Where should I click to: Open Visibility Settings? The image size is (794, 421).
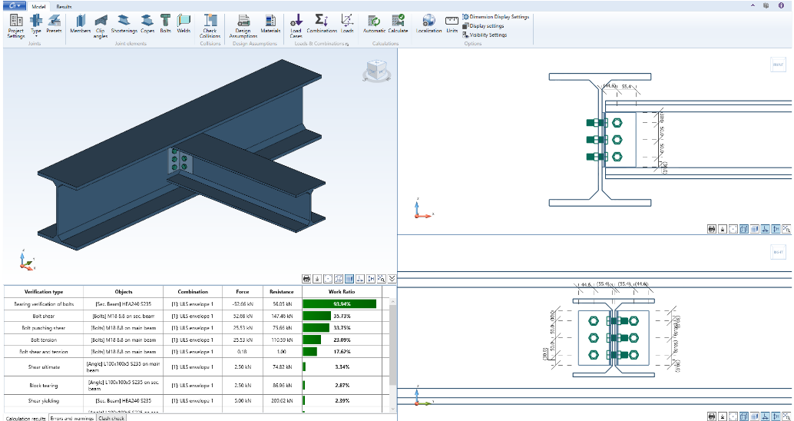click(x=488, y=35)
